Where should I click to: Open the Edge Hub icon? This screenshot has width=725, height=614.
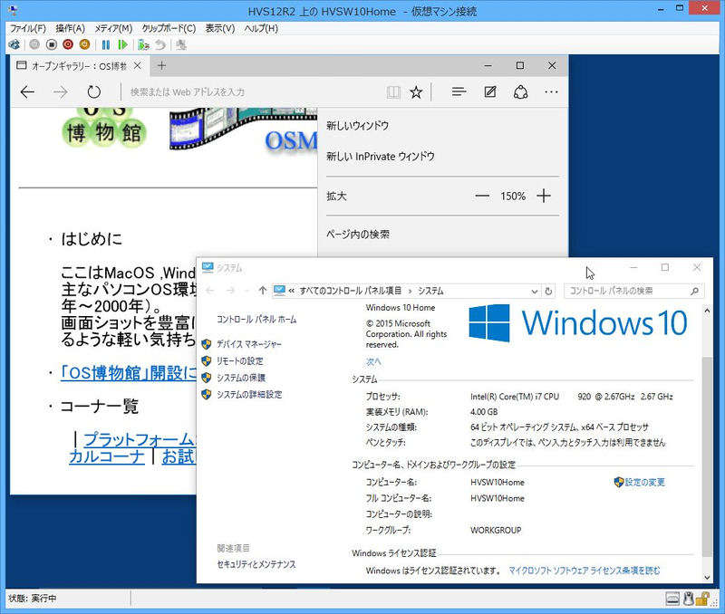459,92
